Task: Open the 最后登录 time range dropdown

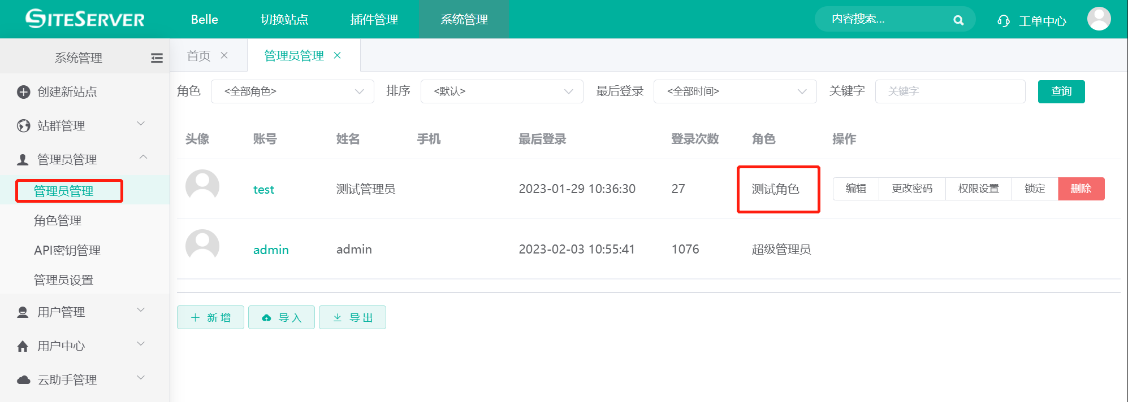Action: (x=734, y=91)
